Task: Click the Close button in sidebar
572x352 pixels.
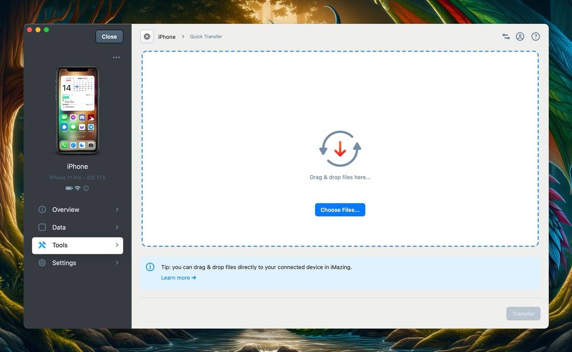Action: pyautogui.click(x=109, y=37)
